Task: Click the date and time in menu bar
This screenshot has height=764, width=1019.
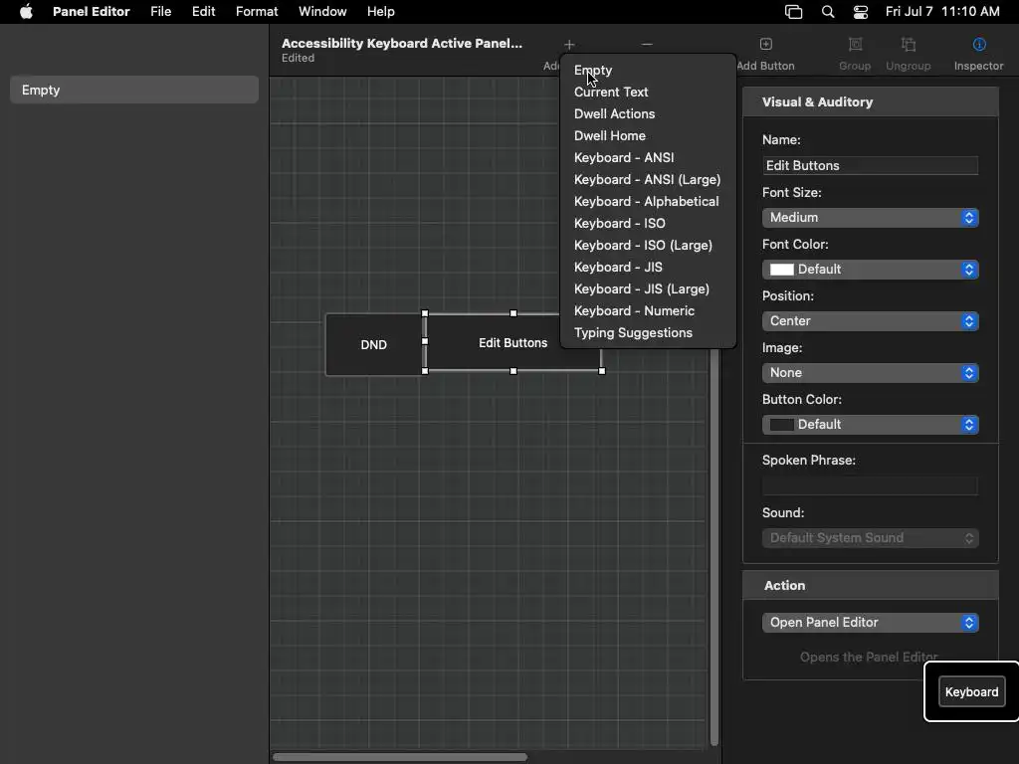Action: (x=942, y=12)
